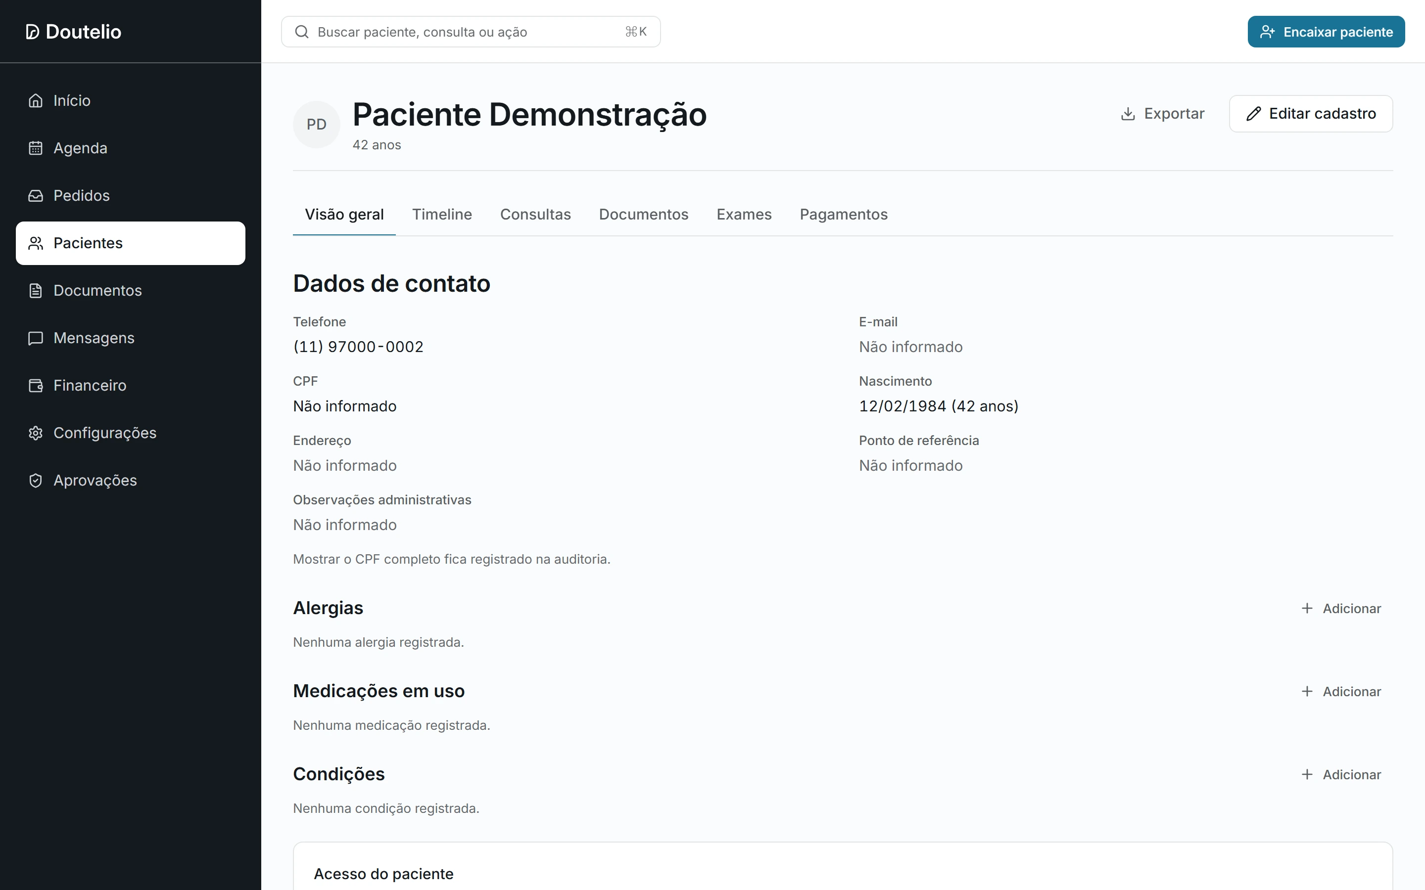Screen dimensions: 1425x890
Task: Click the Editar cadastro button text
Action: pos(1322,114)
